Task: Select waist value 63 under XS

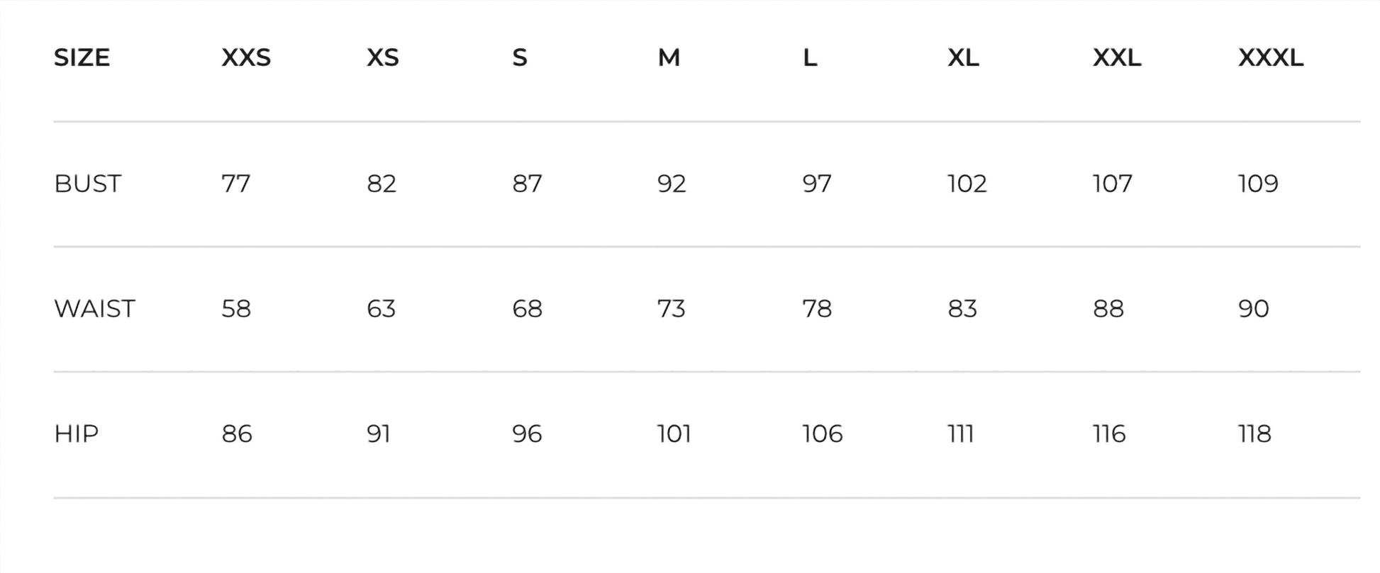Action: pos(381,309)
